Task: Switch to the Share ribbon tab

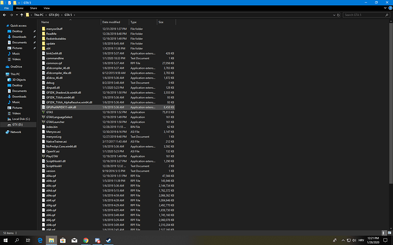Action: click(34, 8)
